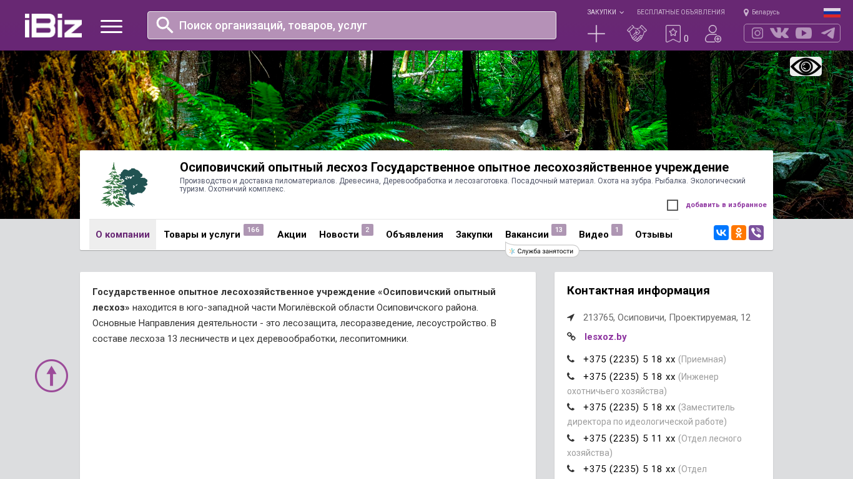Click the website link chain icon
The image size is (853, 479).
pos(571,337)
